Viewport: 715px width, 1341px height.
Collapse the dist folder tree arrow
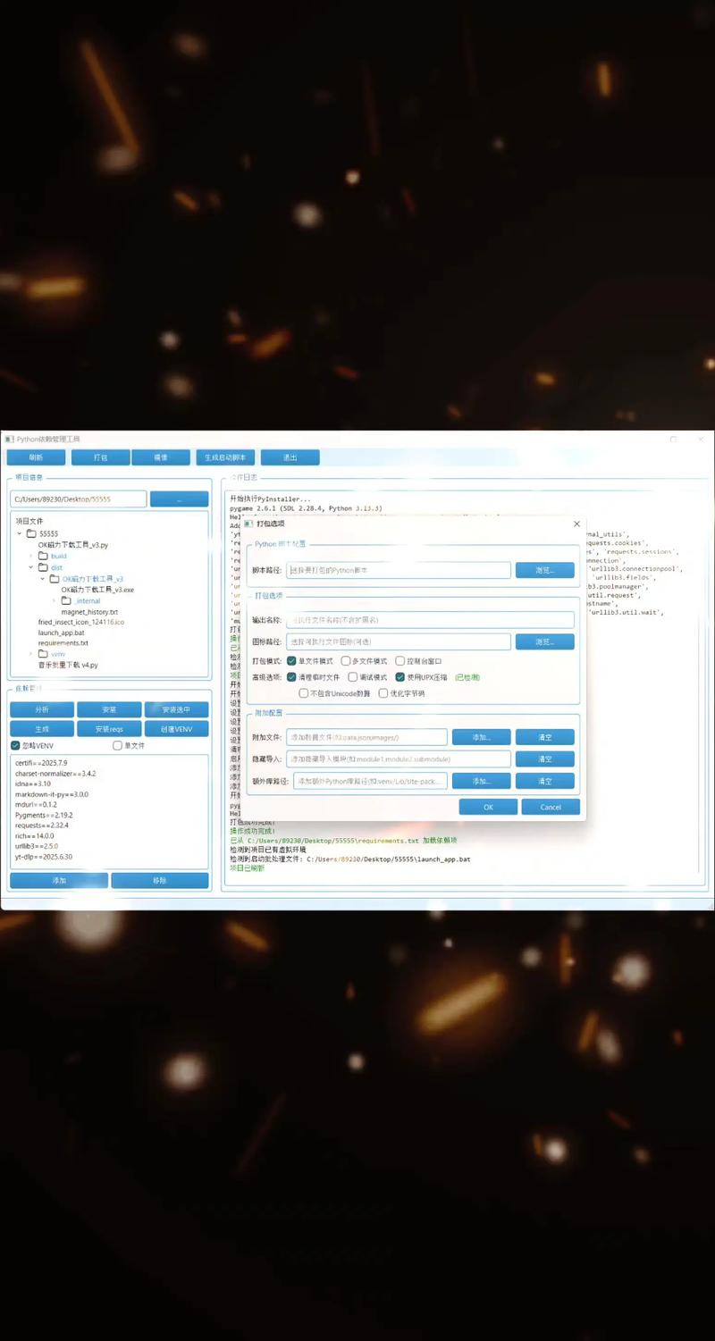pos(30,567)
